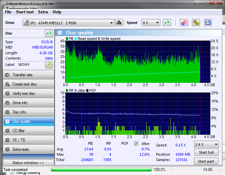The height and width of the screenshot is (175, 225).
Task: Open the CD Bler test page
Action: tap(29, 131)
